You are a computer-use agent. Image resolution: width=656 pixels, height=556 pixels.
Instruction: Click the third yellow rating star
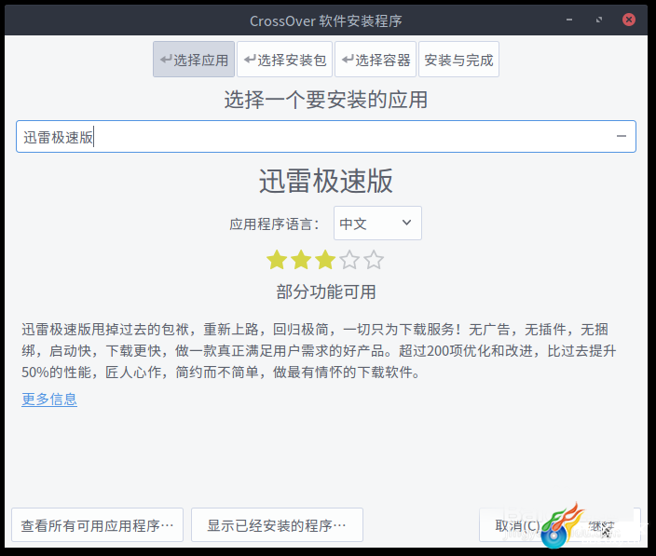pos(325,260)
